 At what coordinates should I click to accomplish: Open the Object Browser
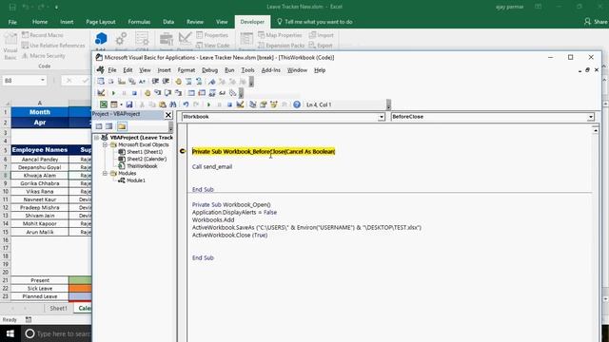pyautogui.click(x=274, y=104)
